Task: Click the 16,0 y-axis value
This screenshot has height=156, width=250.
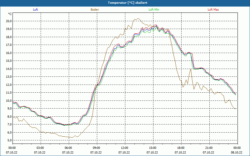Action: [9, 53]
